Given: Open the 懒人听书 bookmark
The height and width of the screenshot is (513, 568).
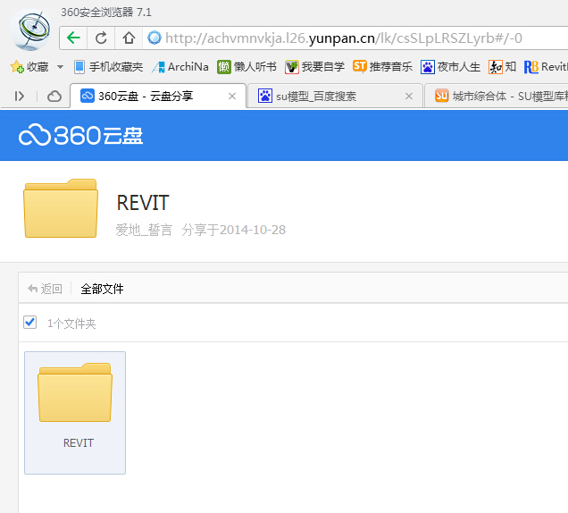Looking at the screenshot, I should coord(246,67).
